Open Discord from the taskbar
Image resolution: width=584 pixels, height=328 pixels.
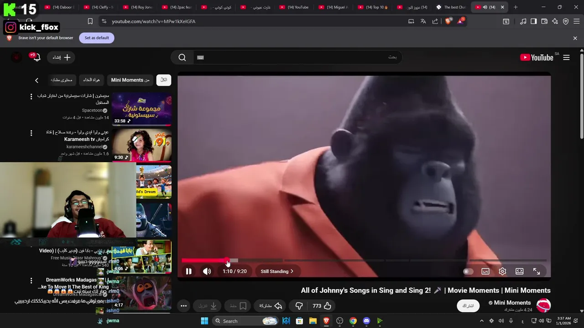tap(366, 321)
